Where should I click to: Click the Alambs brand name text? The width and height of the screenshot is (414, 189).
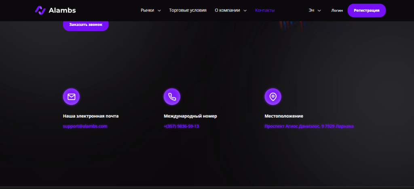point(62,10)
